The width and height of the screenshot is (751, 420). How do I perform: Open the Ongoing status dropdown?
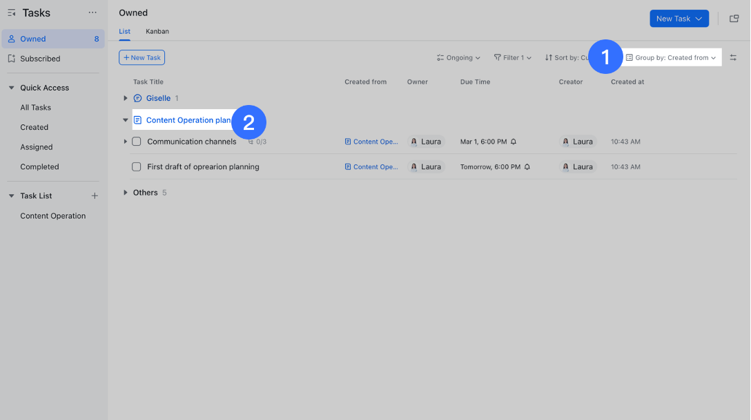click(459, 58)
